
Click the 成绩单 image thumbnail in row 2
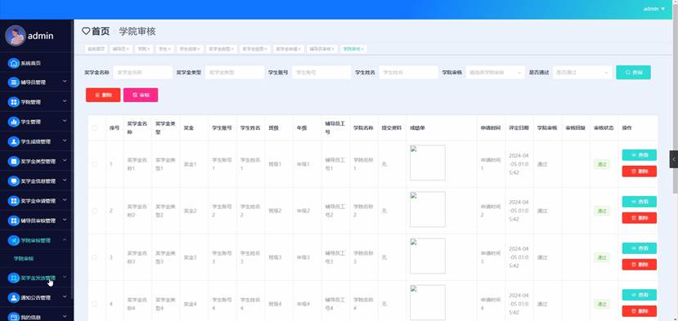coord(428,210)
